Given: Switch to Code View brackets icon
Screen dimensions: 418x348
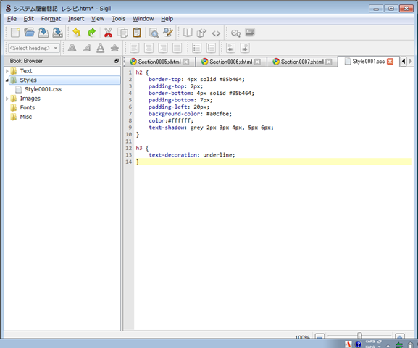Looking at the screenshot, I should pos(216,33).
